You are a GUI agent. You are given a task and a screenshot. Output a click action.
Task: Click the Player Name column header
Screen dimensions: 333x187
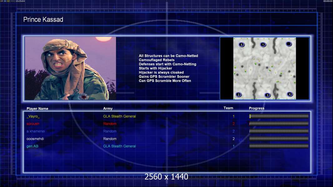click(37, 108)
